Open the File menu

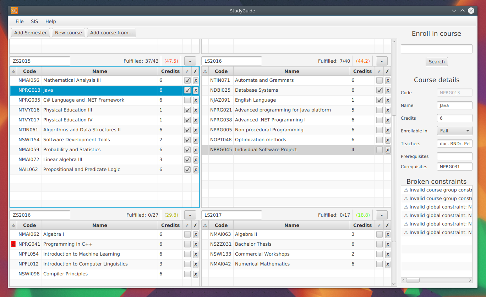tap(20, 21)
